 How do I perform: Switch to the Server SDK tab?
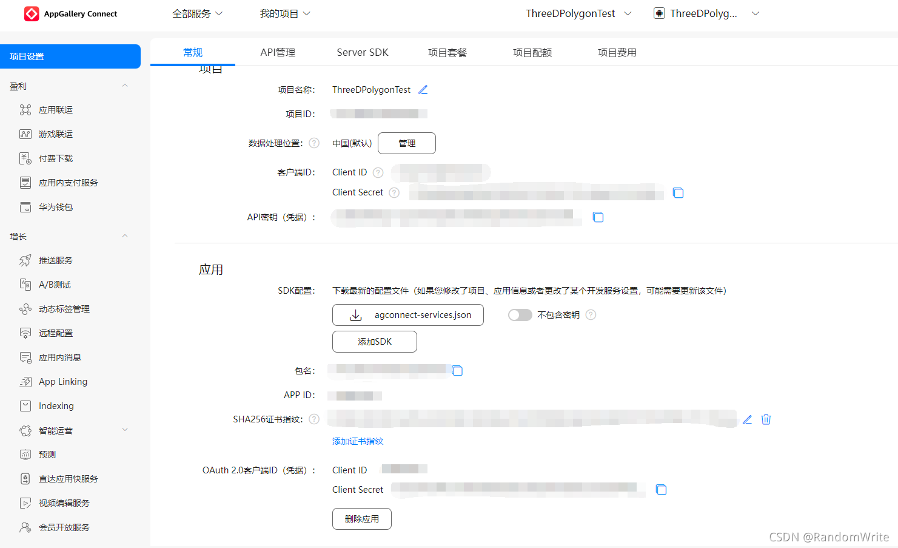click(363, 53)
